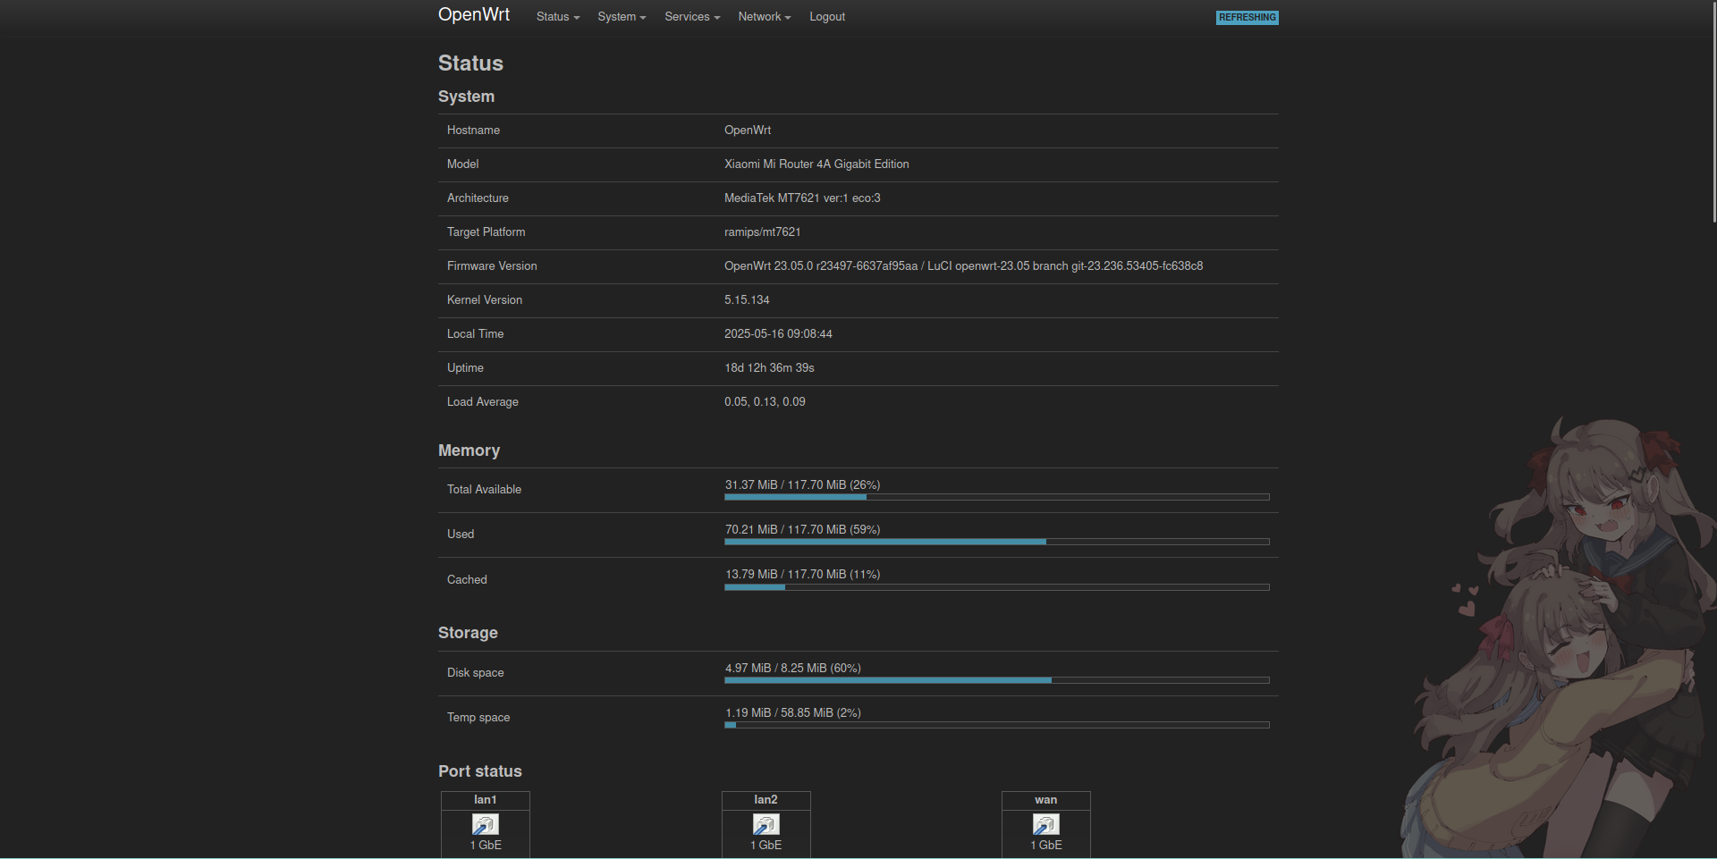Viewport: 1717px width, 859px height.
Task: Click the Temp space usage bar
Action: point(996,725)
